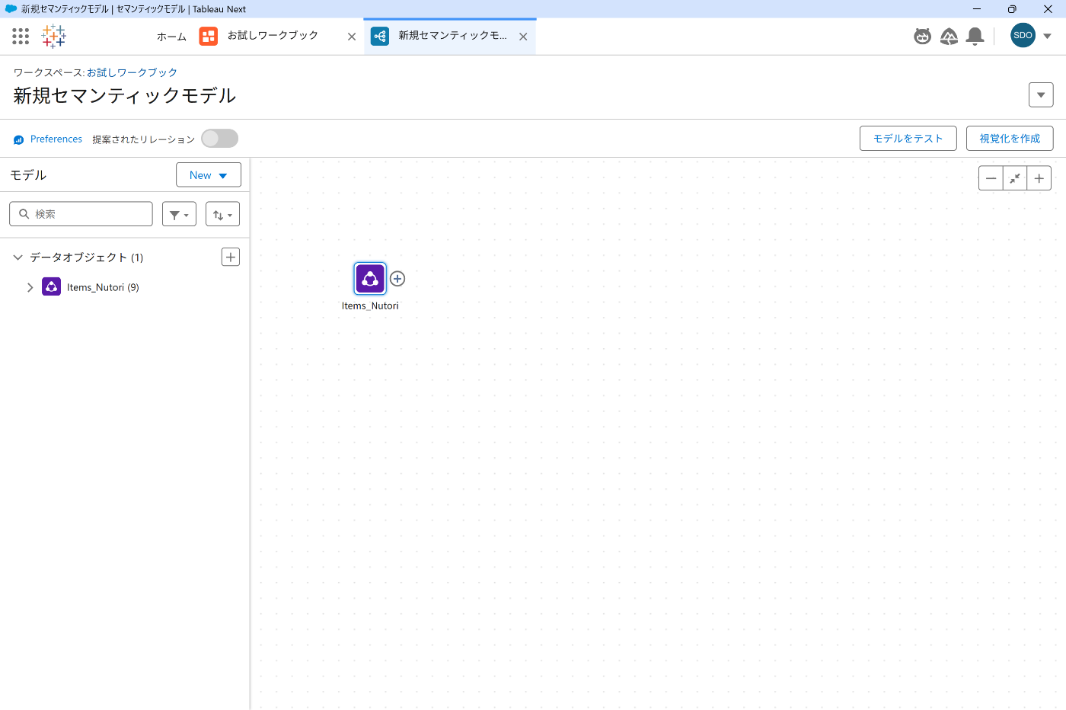Zoom out the canvas with minus button

tap(991, 178)
